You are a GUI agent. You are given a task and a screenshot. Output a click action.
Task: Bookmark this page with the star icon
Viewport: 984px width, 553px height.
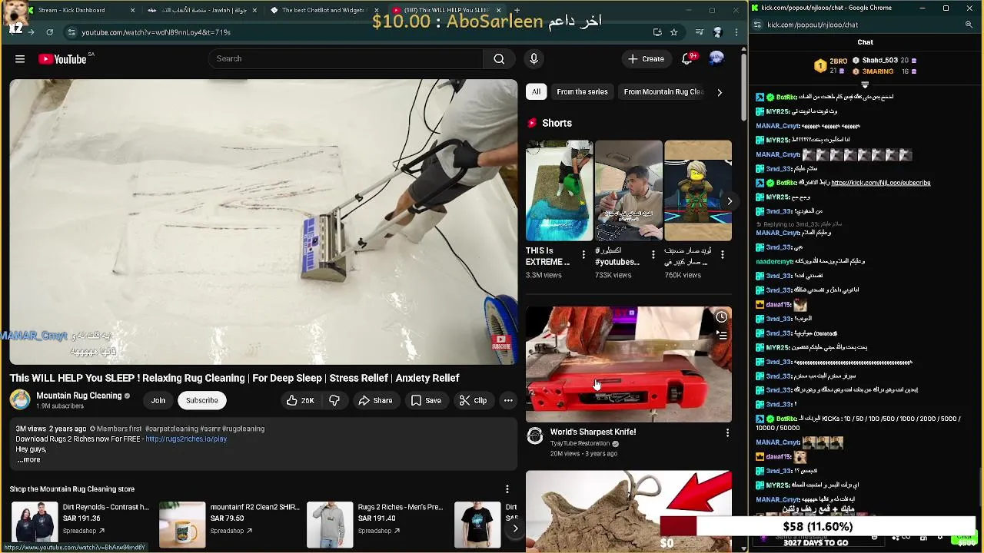click(674, 32)
